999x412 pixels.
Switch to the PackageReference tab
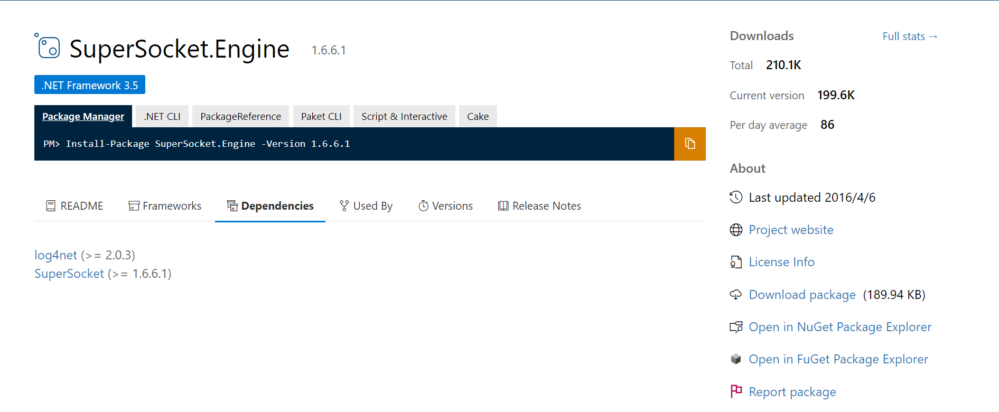coord(240,116)
